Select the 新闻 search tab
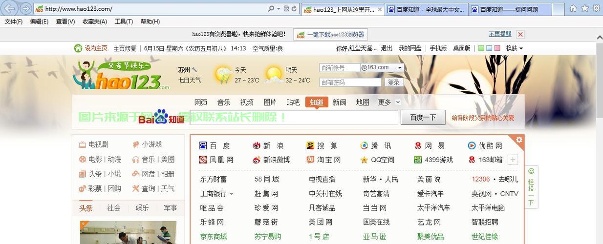This screenshot has height=244, width=603. 340,102
